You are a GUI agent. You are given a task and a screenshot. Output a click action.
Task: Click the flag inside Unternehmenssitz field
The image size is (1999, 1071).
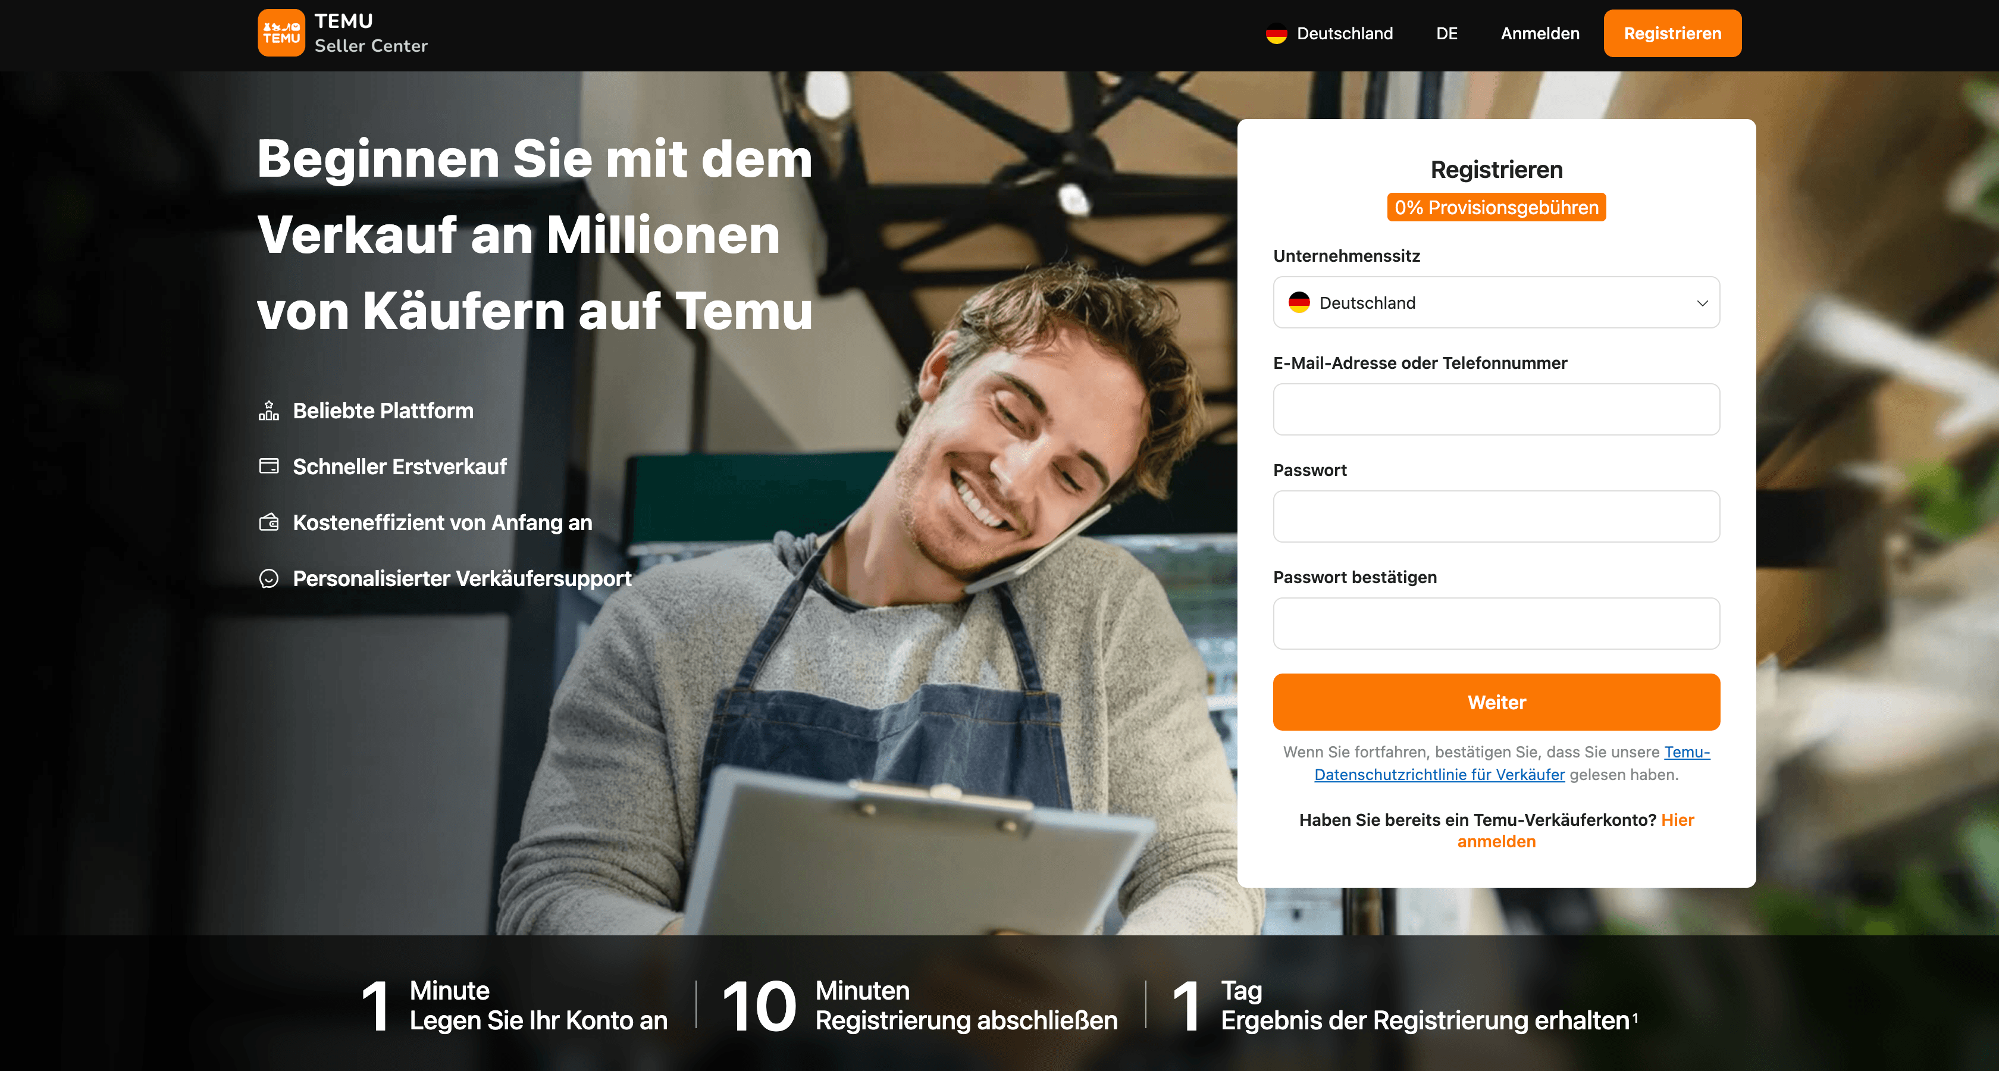1299,303
